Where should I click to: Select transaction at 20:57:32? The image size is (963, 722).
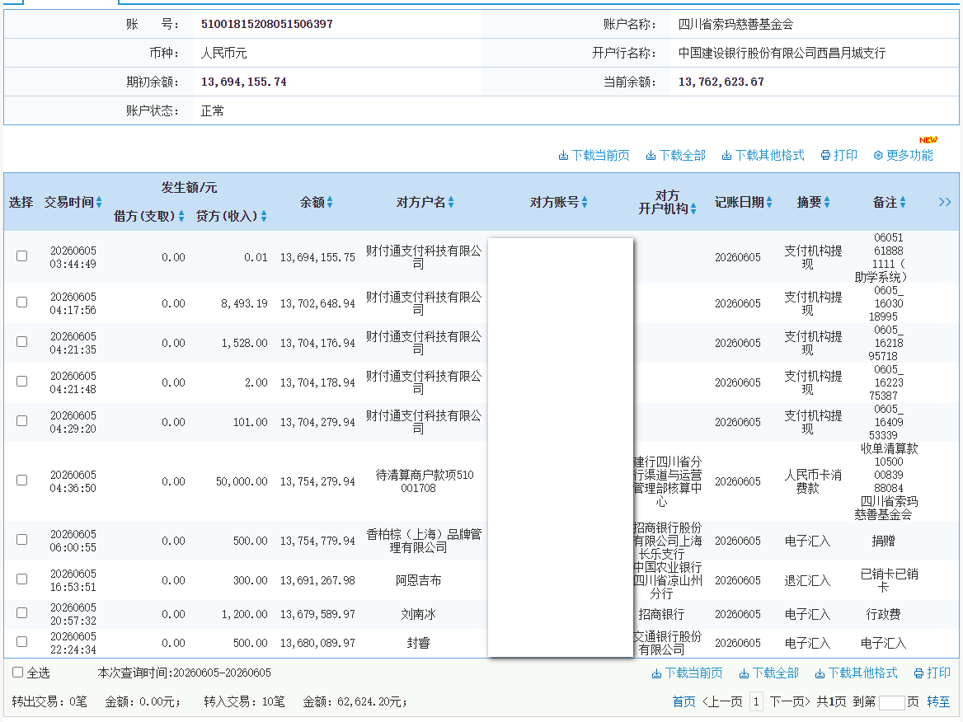point(22,612)
